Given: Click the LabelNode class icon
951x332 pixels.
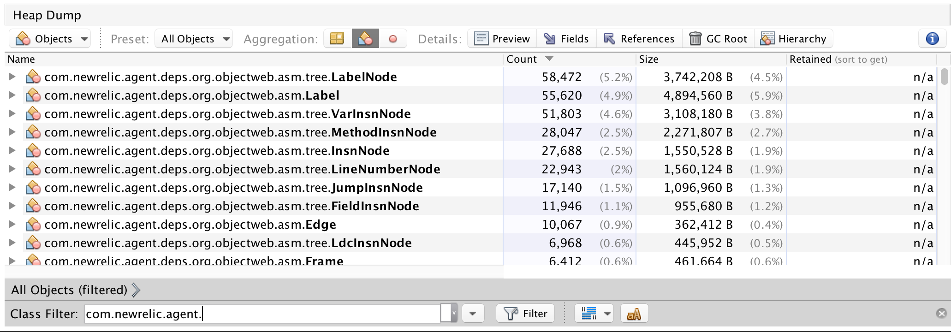Looking at the screenshot, I should tap(33, 77).
